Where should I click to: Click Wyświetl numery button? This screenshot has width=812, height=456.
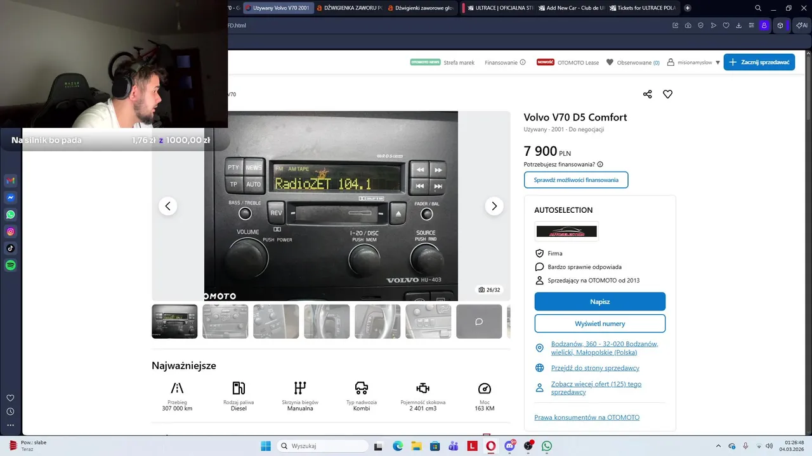(599, 324)
